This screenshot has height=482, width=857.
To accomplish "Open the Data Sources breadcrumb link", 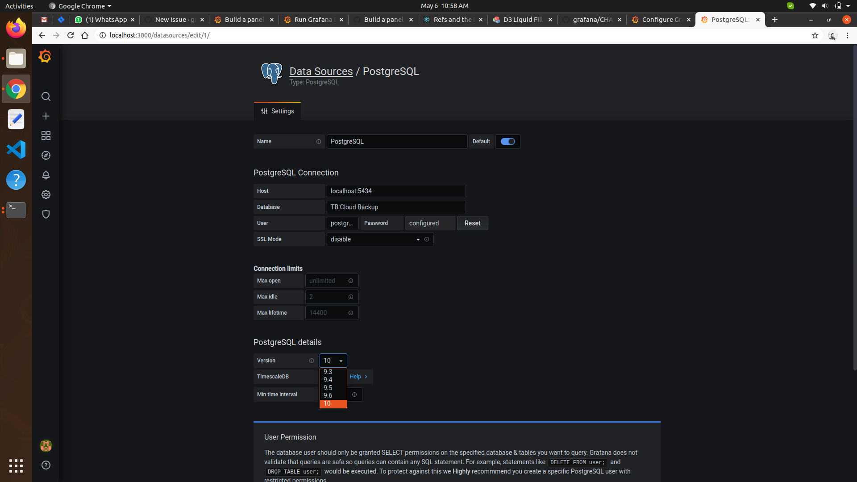I will pyautogui.click(x=321, y=71).
